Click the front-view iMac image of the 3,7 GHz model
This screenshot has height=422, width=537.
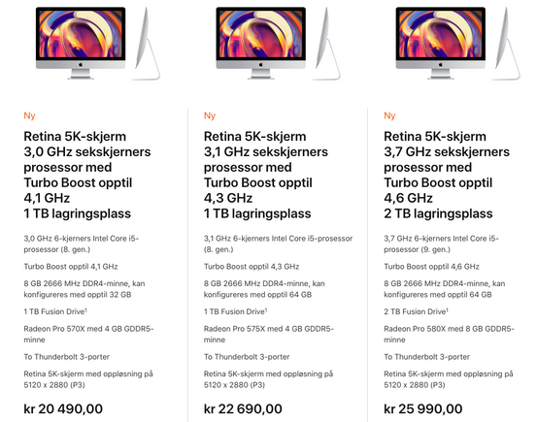441,43
